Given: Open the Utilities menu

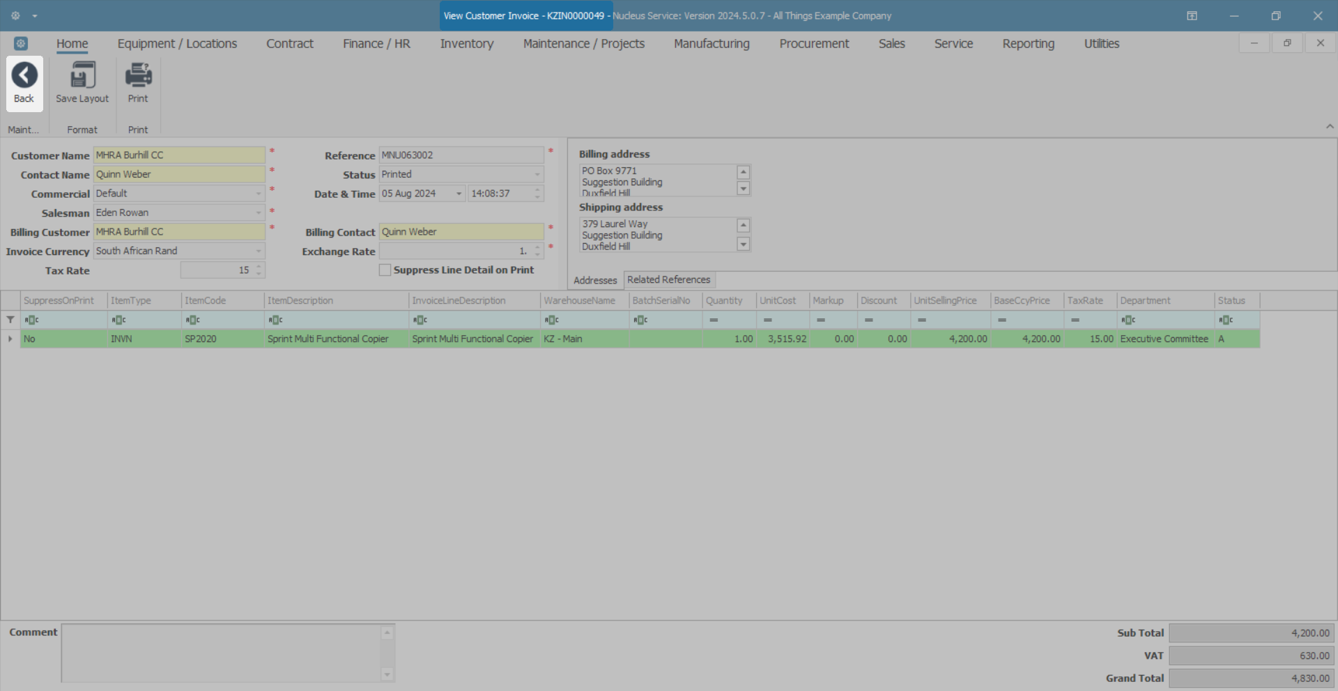Looking at the screenshot, I should point(1102,44).
